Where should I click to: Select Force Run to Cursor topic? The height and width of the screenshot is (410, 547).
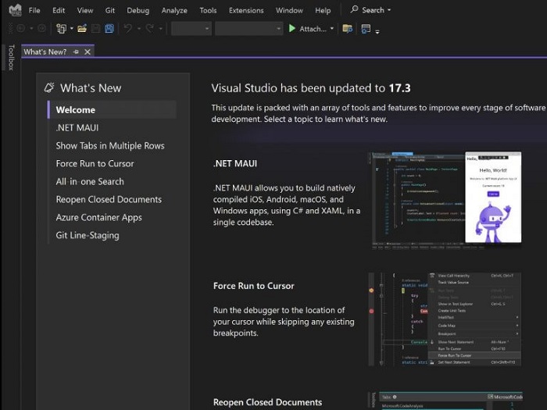click(x=95, y=163)
